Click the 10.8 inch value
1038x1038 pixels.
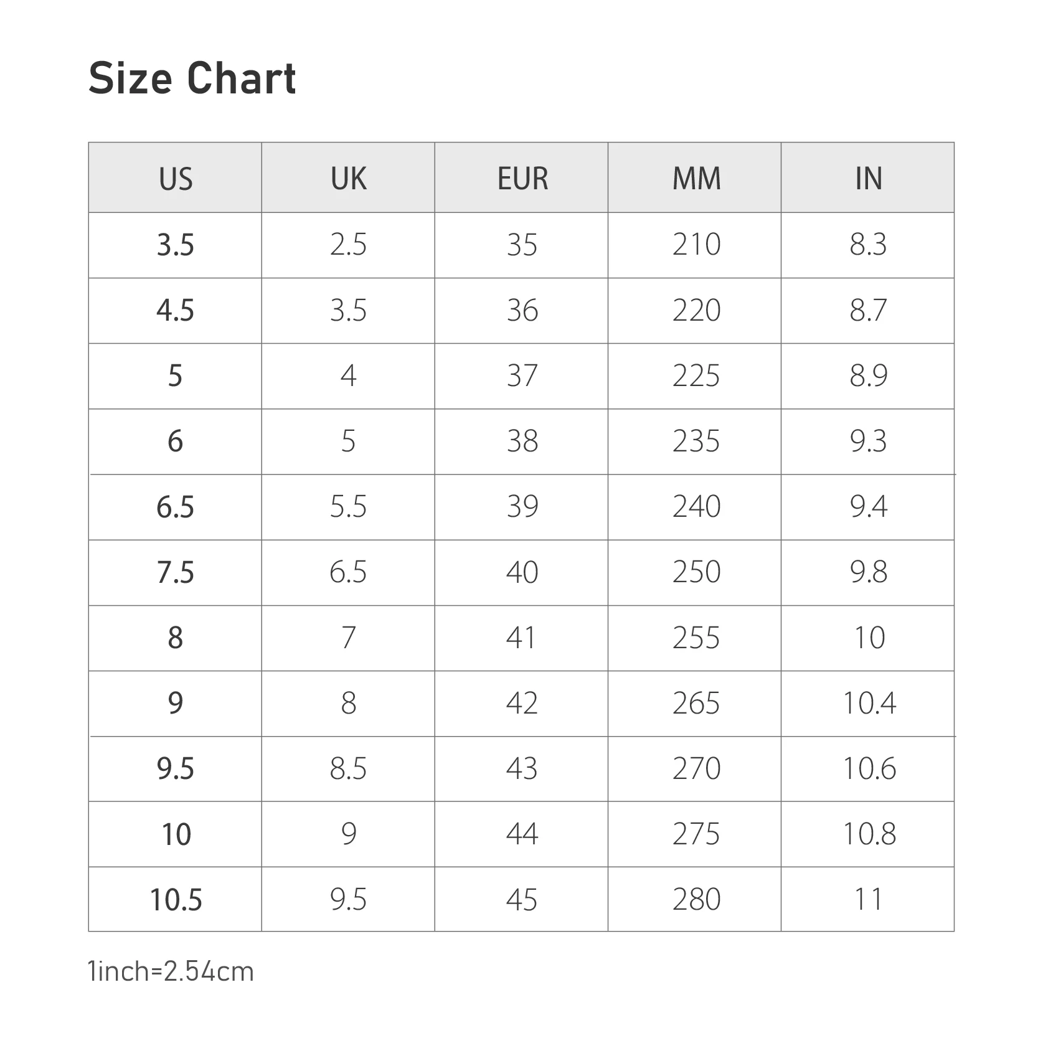click(x=869, y=834)
